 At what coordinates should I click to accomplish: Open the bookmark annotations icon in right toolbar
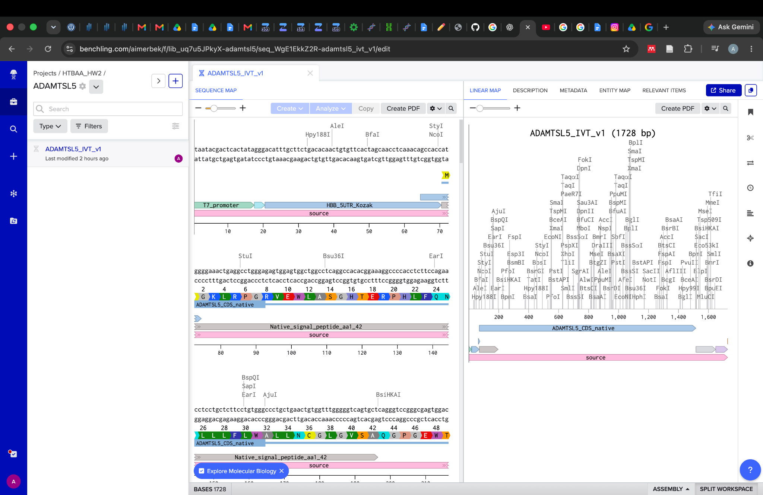(750, 112)
